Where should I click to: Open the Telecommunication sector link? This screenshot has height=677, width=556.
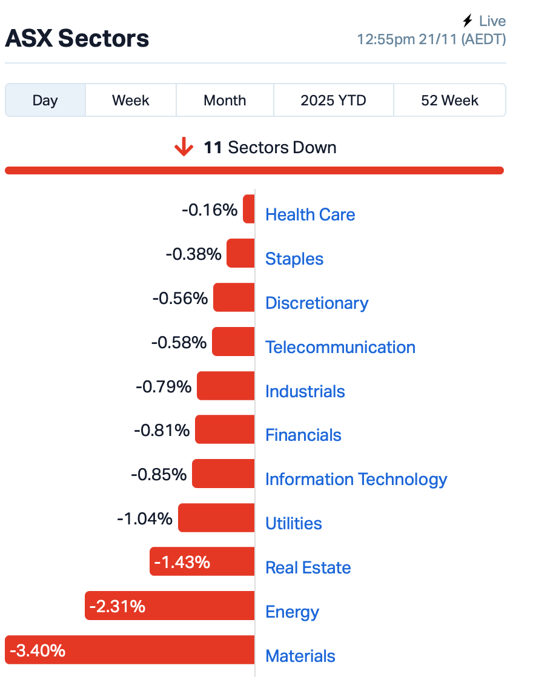click(x=340, y=347)
